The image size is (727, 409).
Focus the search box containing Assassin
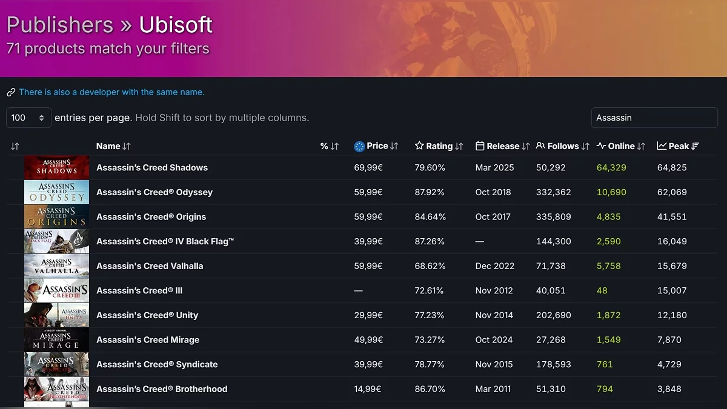(654, 118)
